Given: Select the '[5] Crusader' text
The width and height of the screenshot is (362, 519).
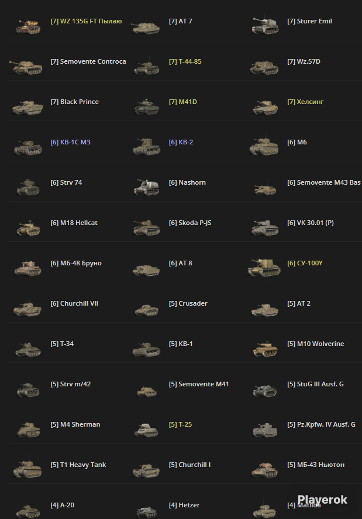Looking at the screenshot, I should (x=188, y=304).
